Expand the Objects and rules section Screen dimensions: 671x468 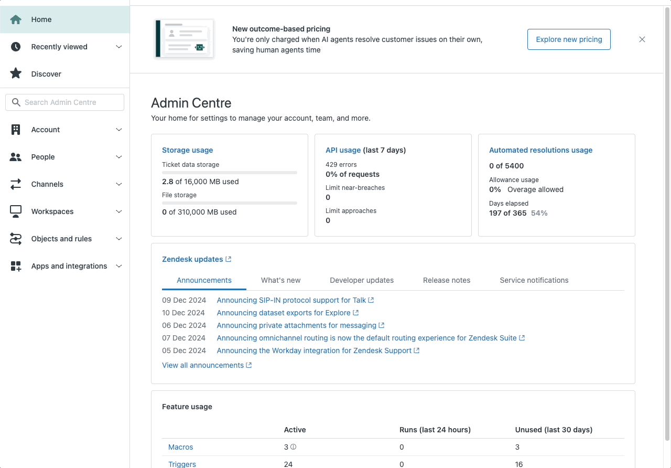119,239
